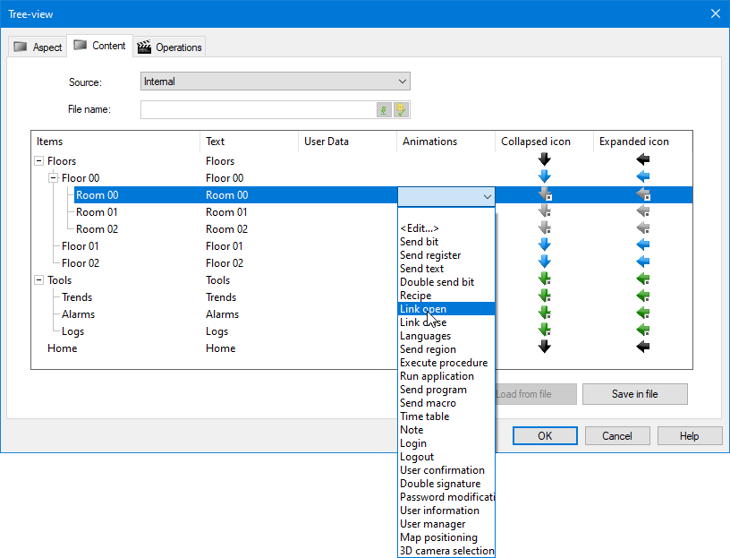This screenshot has height=558, width=730.
Task: Select Execute procedure in the dropdown list
Action: click(x=444, y=363)
